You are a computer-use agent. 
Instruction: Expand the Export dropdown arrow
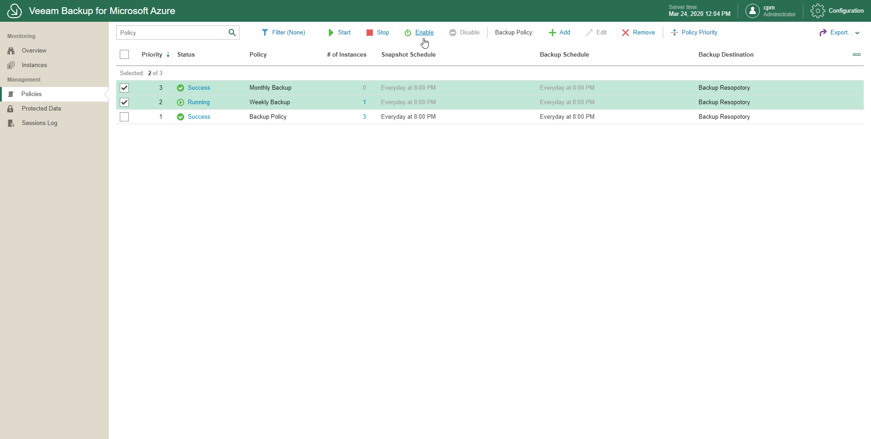(x=857, y=33)
